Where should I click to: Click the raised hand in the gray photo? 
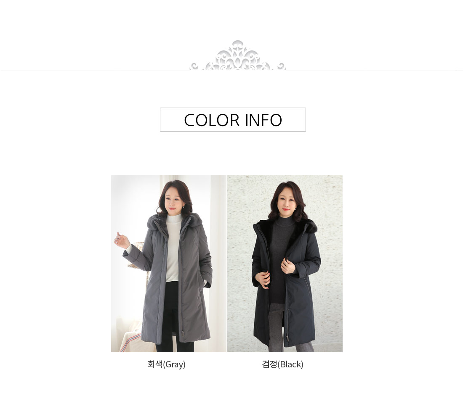pos(122,240)
